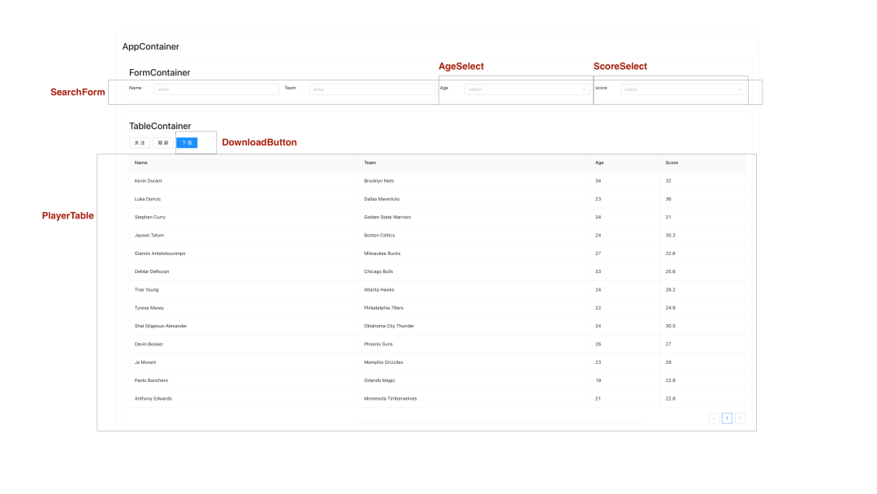Select the Kevin Durant name cell
This screenshot has height=494, width=877.
[x=244, y=180]
